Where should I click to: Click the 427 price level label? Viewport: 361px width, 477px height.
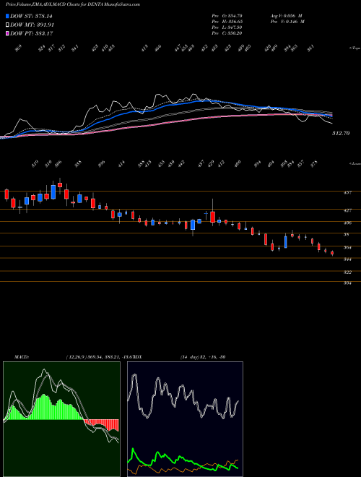click(x=347, y=210)
